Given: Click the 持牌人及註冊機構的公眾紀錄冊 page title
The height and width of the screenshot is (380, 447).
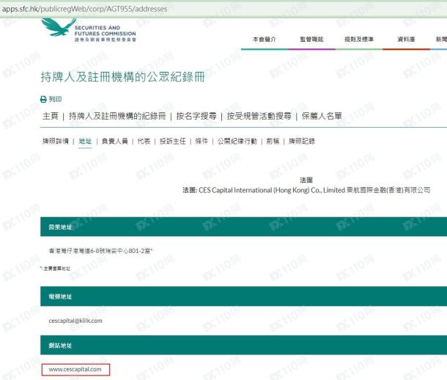Looking at the screenshot, I should 122,77.
